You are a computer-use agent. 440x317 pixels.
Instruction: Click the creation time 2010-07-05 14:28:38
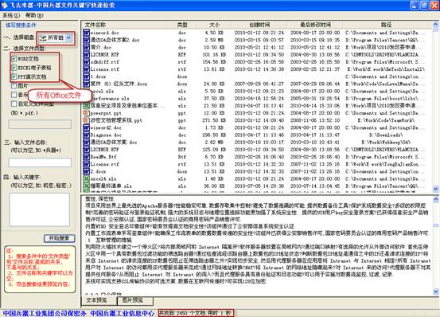click(x=259, y=186)
